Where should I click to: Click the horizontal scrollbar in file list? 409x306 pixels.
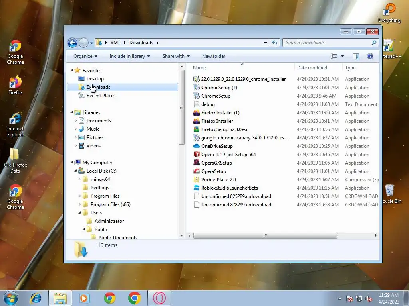(x=265, y=235)
